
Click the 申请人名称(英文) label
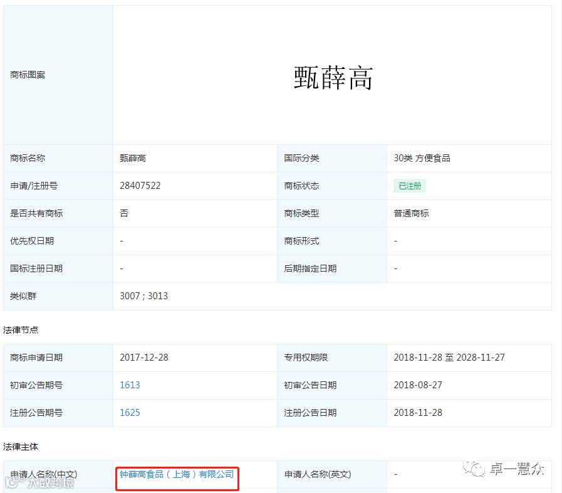point(318,474)
